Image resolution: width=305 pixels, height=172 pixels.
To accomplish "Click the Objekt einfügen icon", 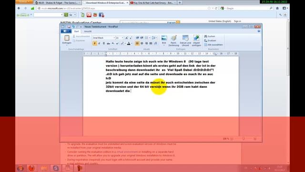I will tap(196, 41).
